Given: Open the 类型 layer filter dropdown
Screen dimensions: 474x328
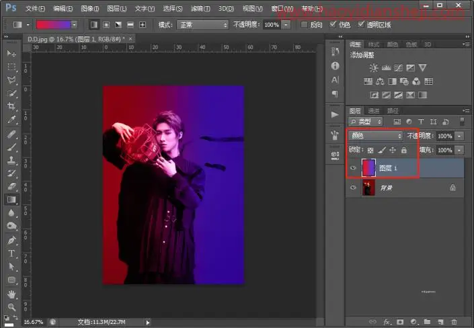Looking at the screenshot, I should pyautogui.click(x=365, y=122).
